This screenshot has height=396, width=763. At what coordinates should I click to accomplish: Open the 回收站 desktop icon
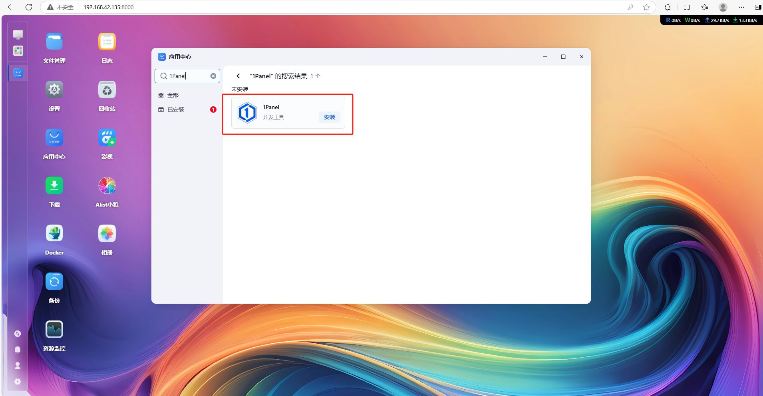point(107,90)
